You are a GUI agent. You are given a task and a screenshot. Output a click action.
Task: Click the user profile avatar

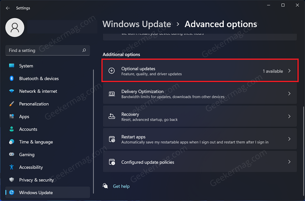coord(15,28)
